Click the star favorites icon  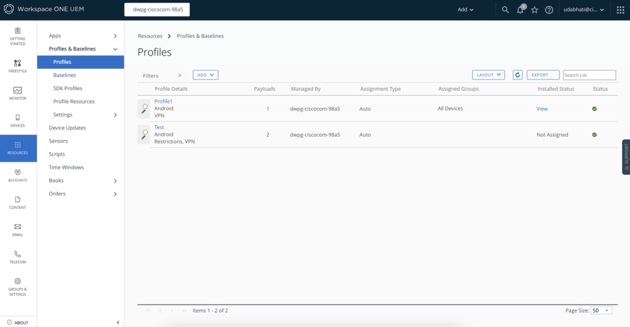(x=535, y=9)
